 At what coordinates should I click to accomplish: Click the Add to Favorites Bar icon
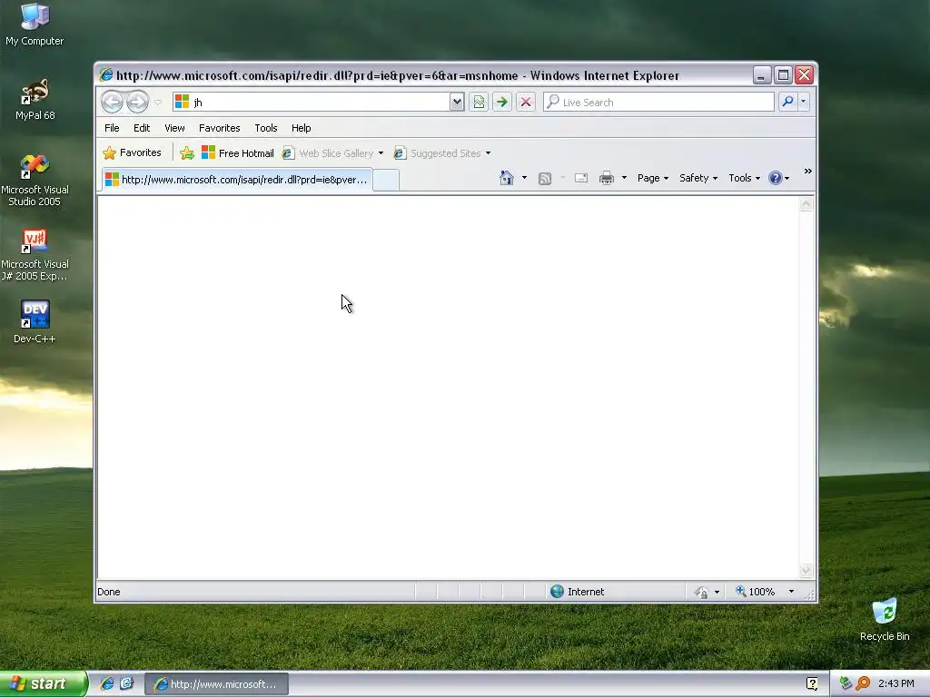click(x=187, y=152)
